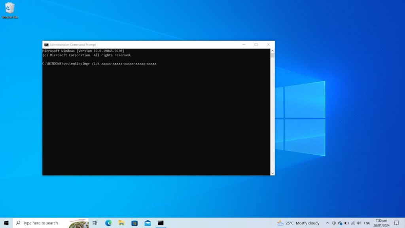Open the Recycle Bin desktop icon
This screenshot has height=228, width=405.
[10, 10]
